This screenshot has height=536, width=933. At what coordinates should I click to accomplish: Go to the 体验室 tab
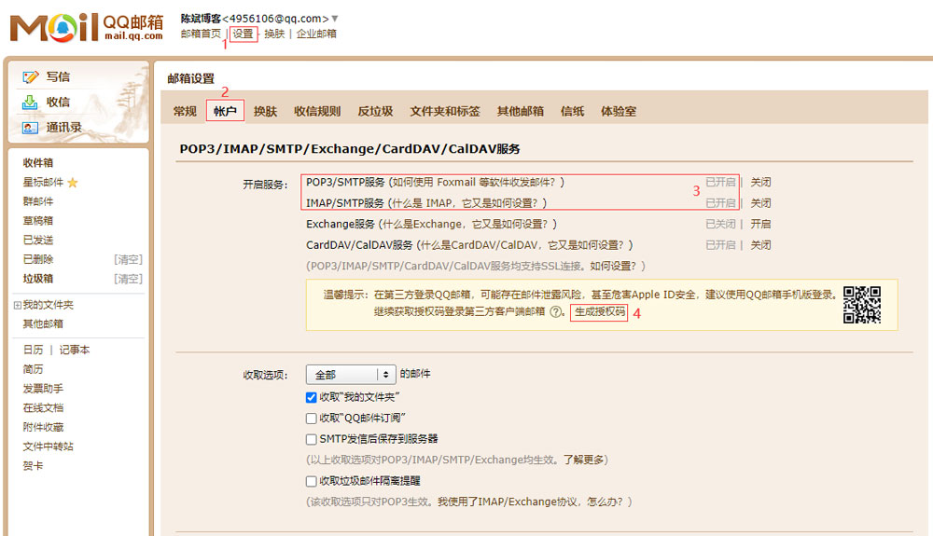coord(619,111)
